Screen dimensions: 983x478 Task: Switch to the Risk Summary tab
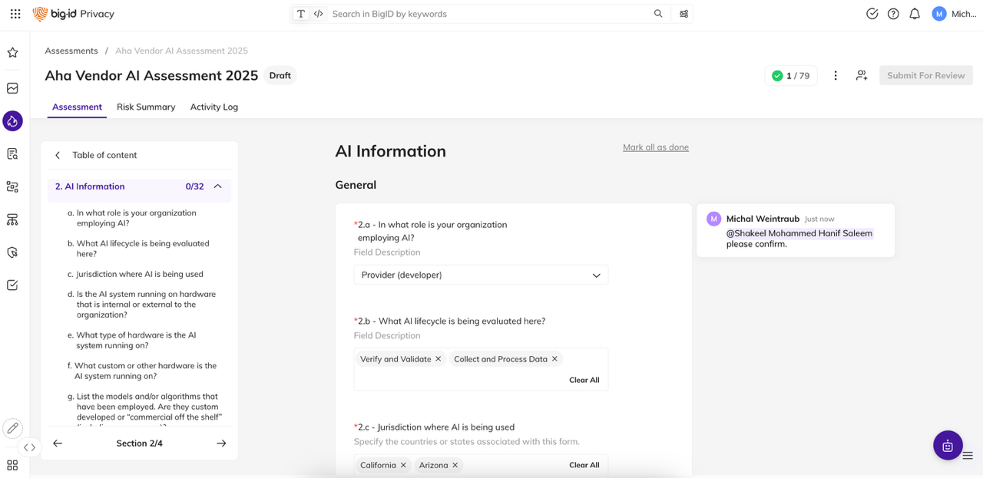[146, 107]
